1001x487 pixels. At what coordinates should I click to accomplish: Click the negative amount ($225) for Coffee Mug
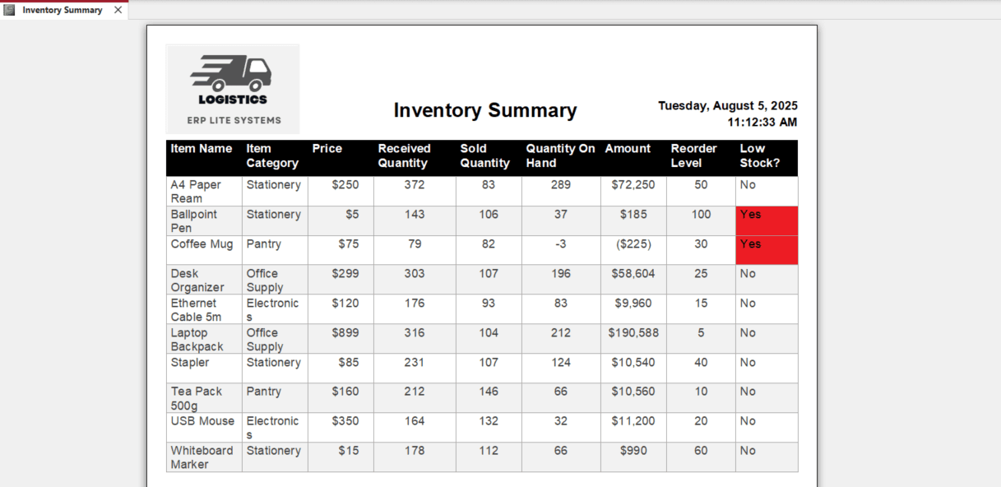633,244
